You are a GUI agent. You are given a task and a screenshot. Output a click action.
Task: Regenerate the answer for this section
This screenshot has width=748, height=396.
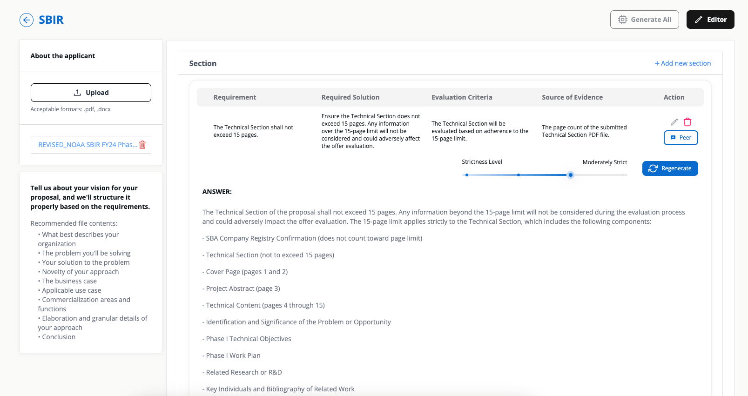[x=670, y=168]
